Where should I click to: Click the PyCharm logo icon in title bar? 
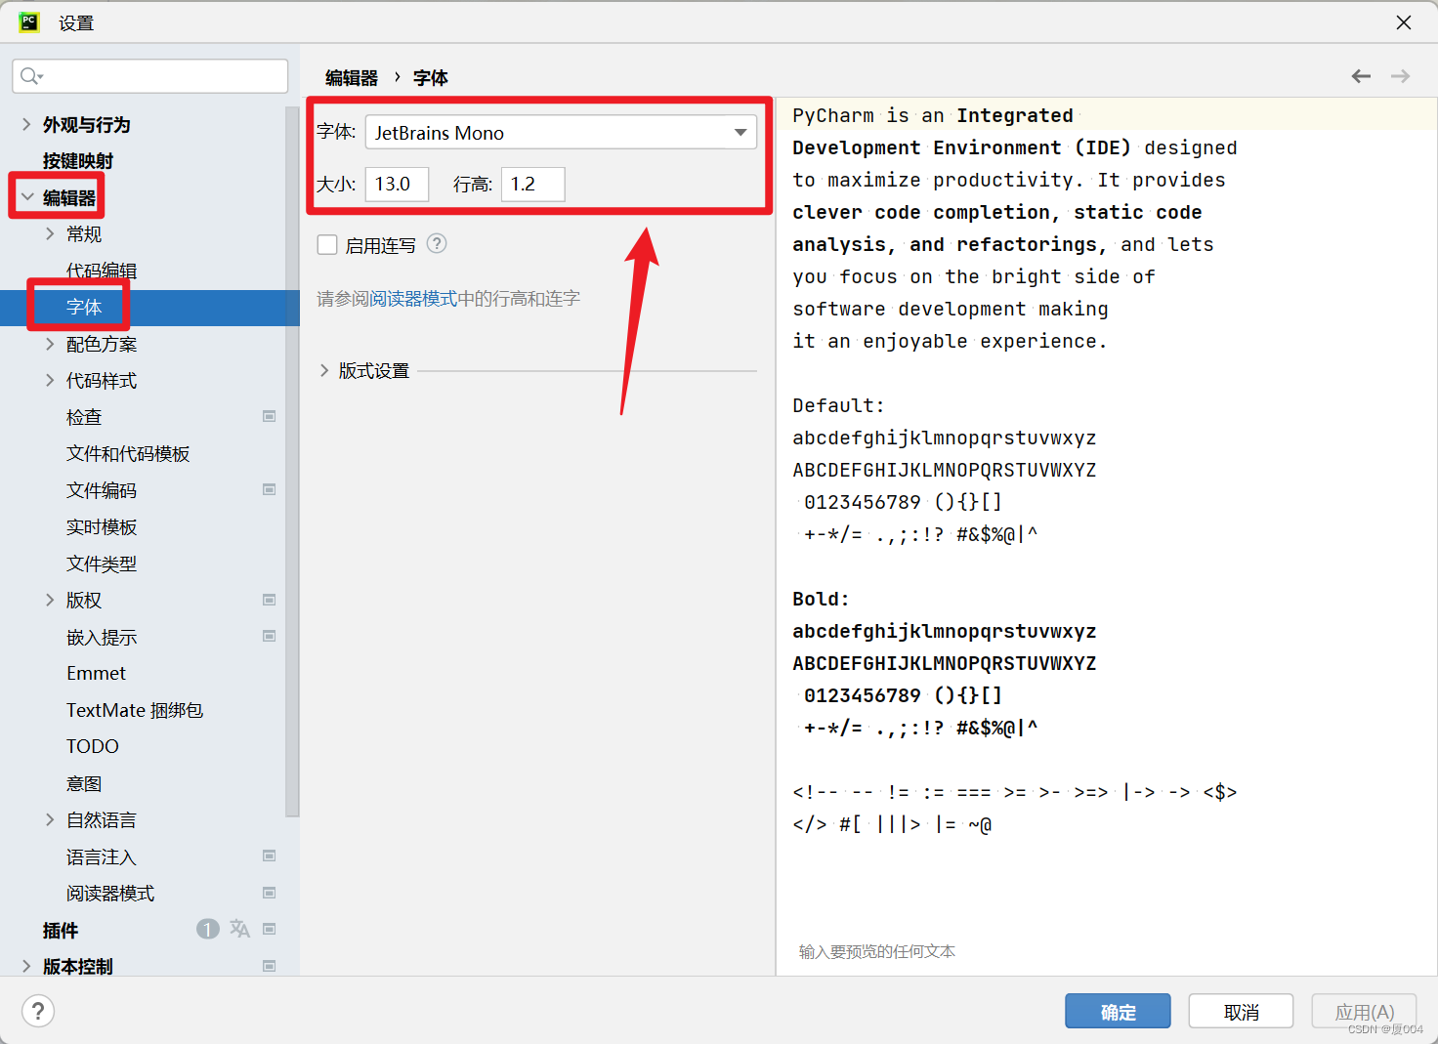click(x=29, y=21)
